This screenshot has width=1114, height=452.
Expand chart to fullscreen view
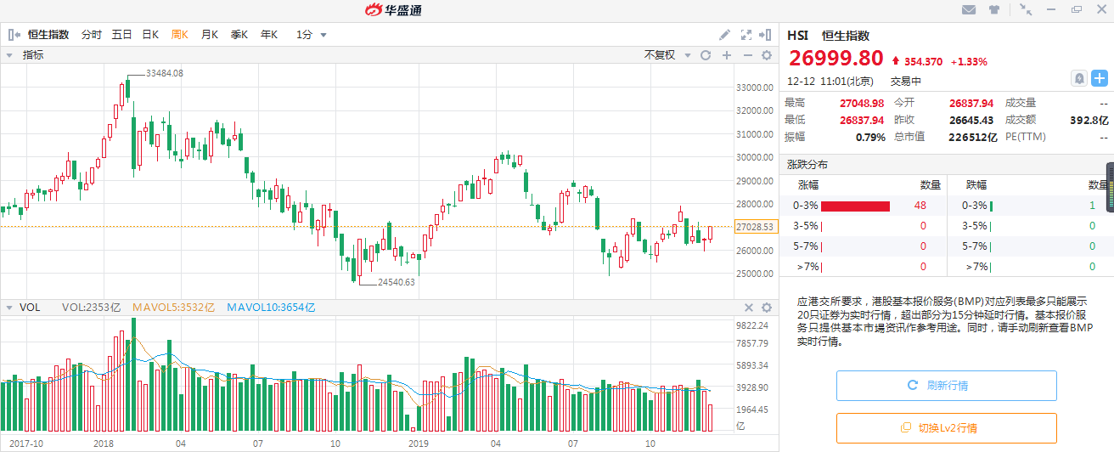tap(746, 35)
